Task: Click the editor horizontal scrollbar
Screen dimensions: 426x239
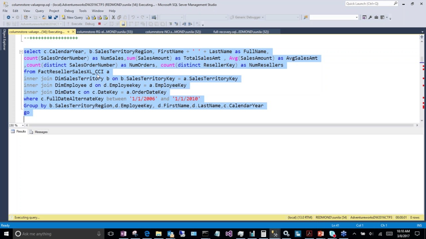Action: [x=221, y=125]
